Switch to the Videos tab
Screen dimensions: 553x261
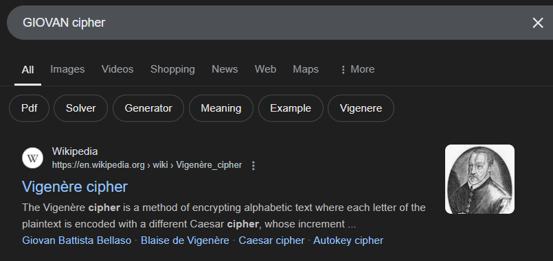pyautogui.click(x=117, y=69)
